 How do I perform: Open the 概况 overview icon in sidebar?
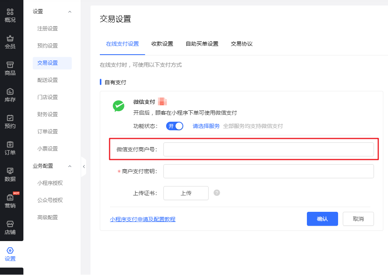point(10,12)
